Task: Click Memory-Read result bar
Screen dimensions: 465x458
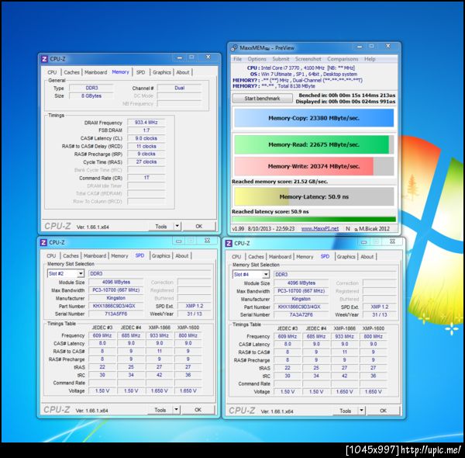Action: [x=314, y=144]
